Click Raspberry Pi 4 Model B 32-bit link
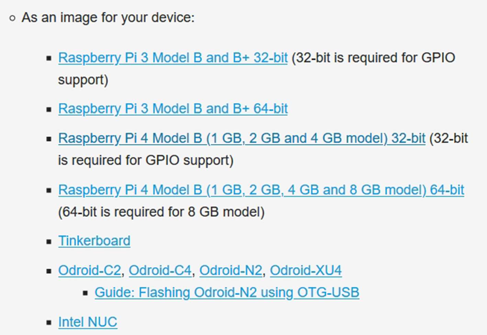487x335 pixels. [241, 138]
